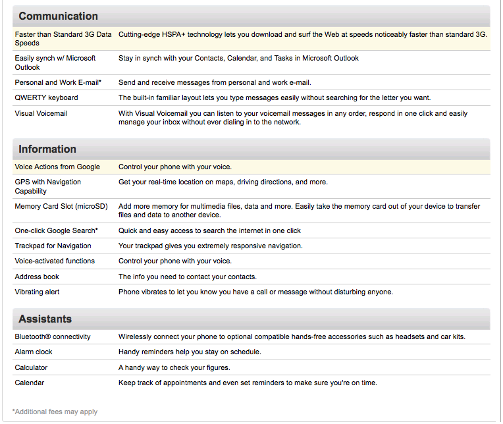Click the Additional fees may apply footnote

(55, 411)
